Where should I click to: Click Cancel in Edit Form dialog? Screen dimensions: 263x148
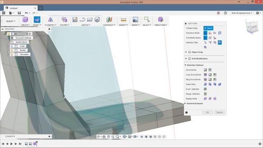[219, 112]
